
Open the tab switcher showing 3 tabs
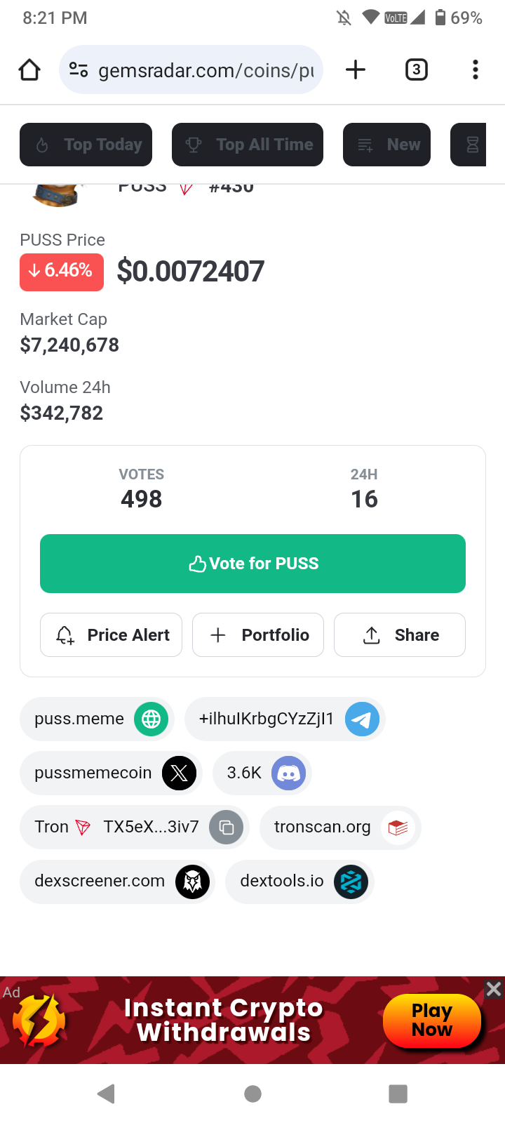416,69
